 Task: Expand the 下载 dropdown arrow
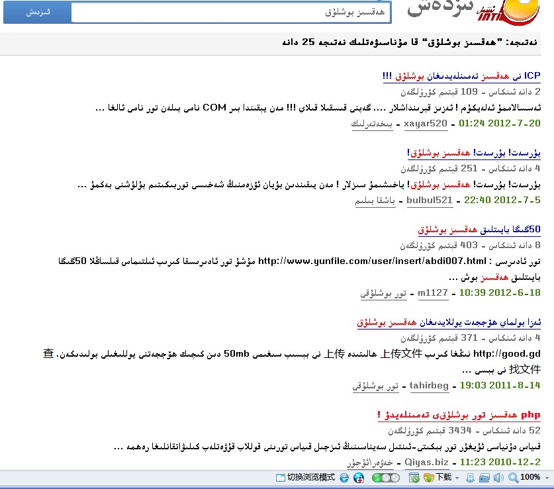click(x=457, y=478)
